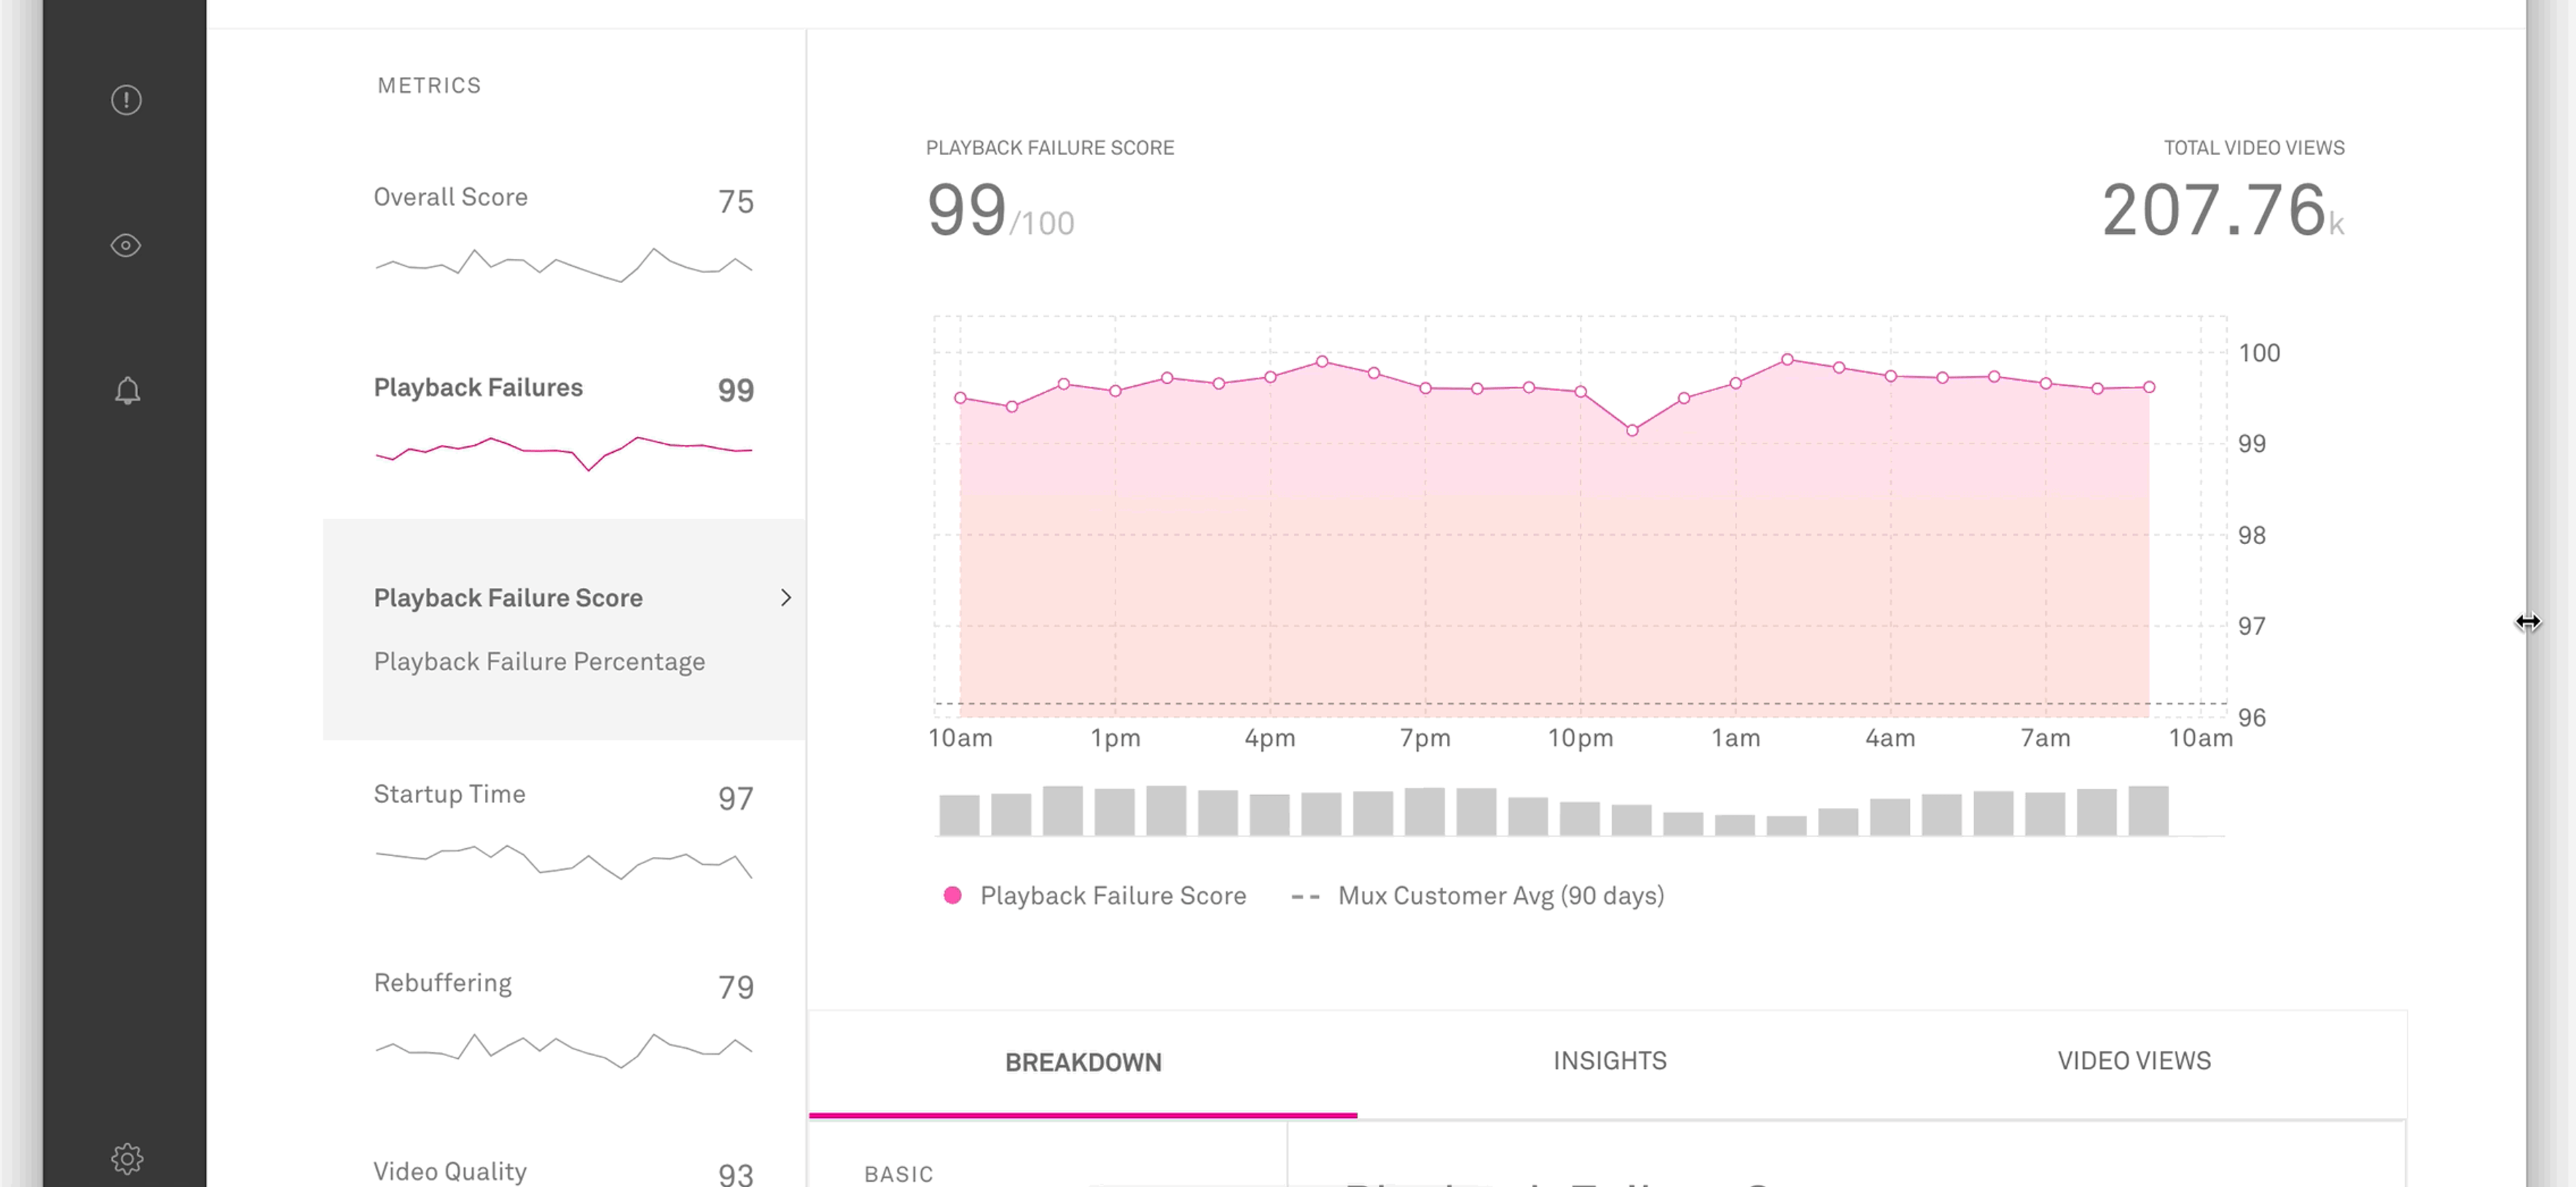This screenshot has height=1187, width=2576.
Task: Click the METRICS heading
Action: (x=429, y=85)
